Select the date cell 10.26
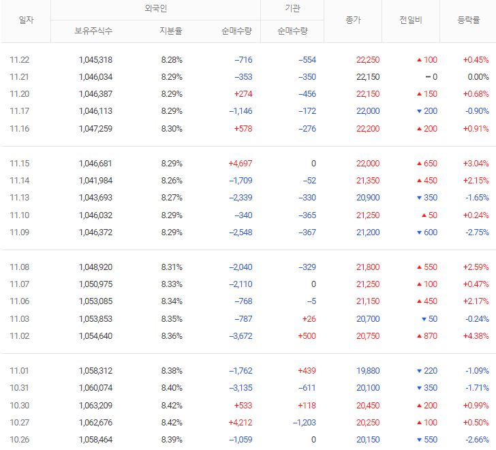The height and width of the screenshot is (450, 496). click(x=20, y=440)
